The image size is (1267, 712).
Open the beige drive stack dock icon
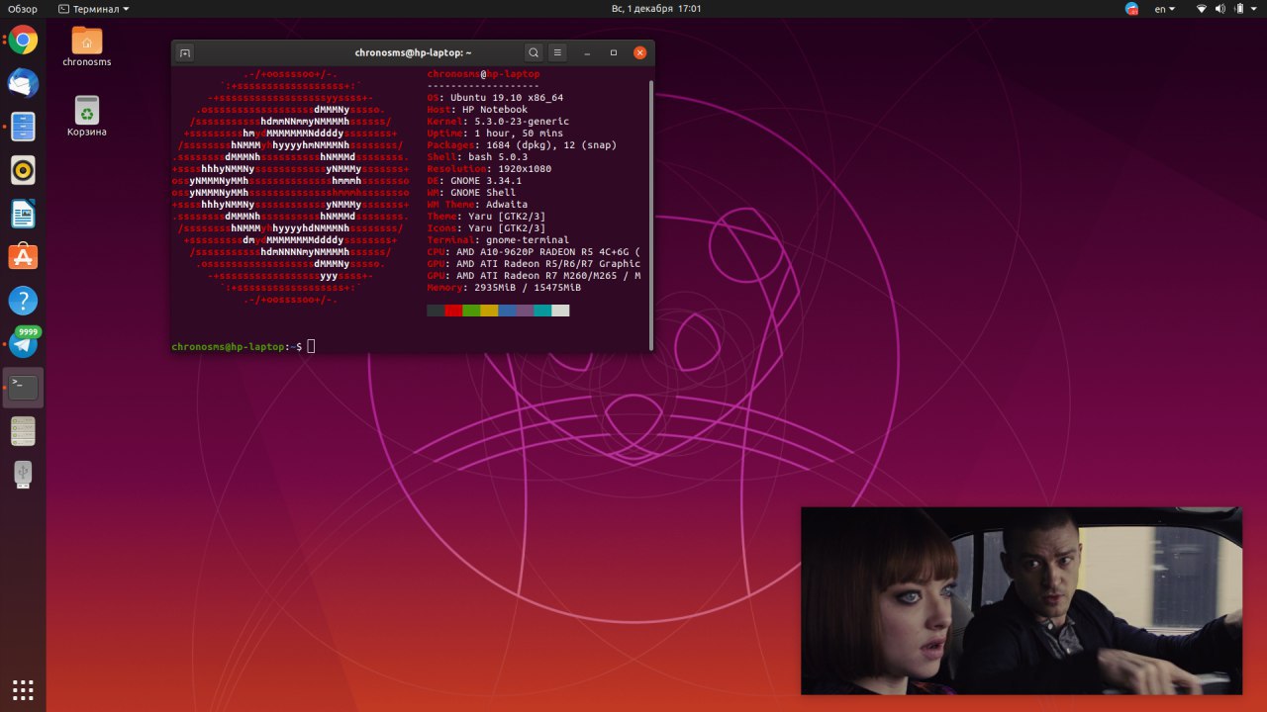[24, 431]
